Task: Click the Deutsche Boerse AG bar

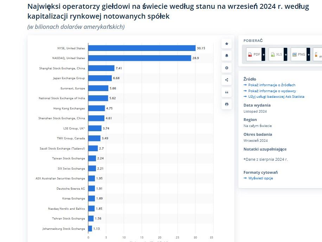Action: [92, 189]
